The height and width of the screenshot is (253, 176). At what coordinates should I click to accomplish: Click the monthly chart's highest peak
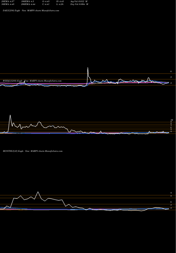pos(38,192)
